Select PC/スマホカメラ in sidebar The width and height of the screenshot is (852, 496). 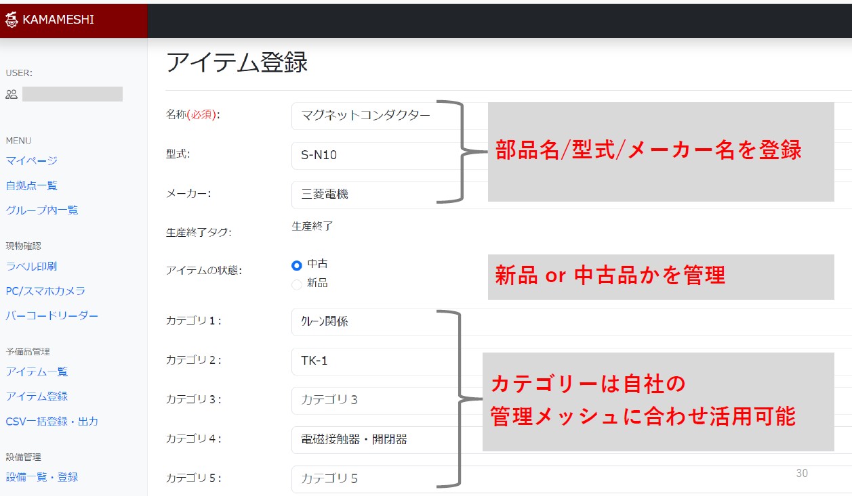coord(45,291)
